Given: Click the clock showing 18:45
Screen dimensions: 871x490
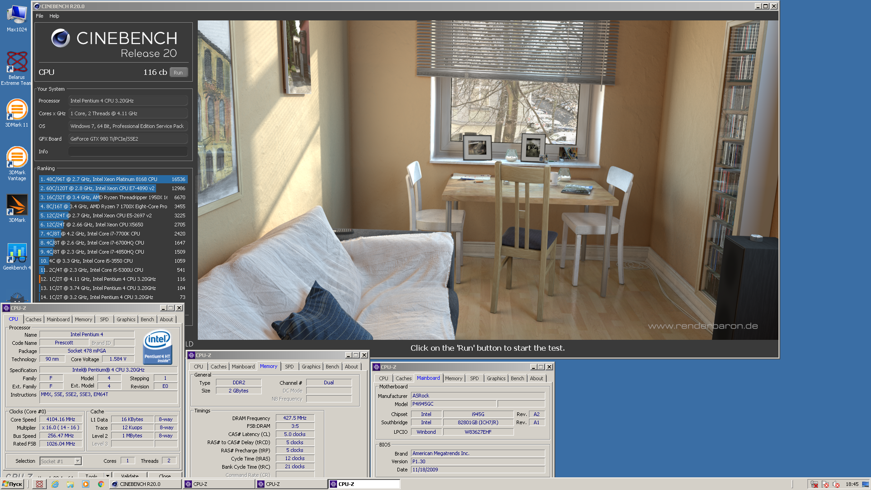Looking at the screenshot, I should click(852, 484).
